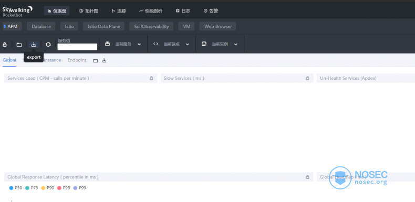Click the P95 red legend swatch
This screenshot has width=415, height=202.
[x=59, y=188]
